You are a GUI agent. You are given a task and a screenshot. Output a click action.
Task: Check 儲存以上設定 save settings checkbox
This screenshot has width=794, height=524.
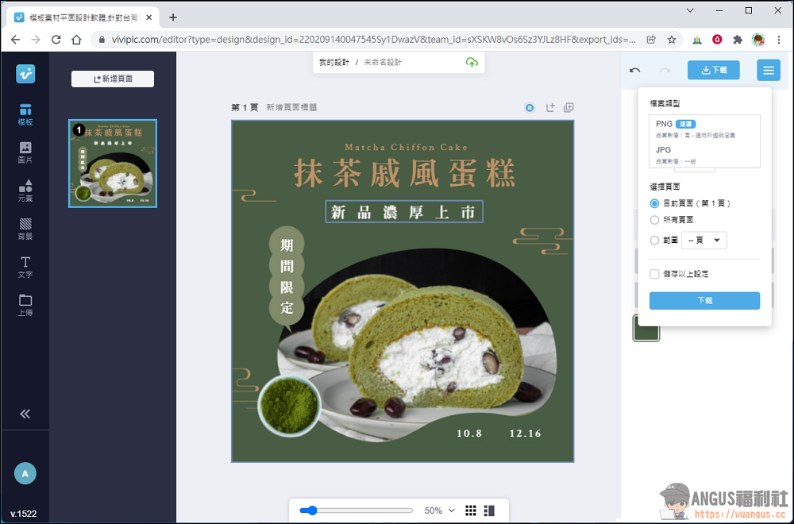654,274
